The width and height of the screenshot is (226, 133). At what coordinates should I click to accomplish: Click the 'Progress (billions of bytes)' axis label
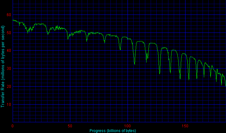tap(113, 131)
